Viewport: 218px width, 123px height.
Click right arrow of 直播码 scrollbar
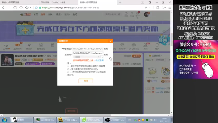[x=99, y=57]
